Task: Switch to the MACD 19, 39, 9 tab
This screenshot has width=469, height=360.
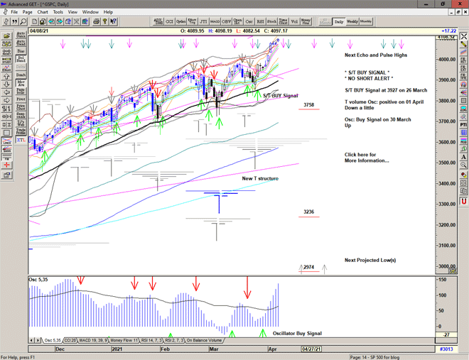Action: [93, 340]
